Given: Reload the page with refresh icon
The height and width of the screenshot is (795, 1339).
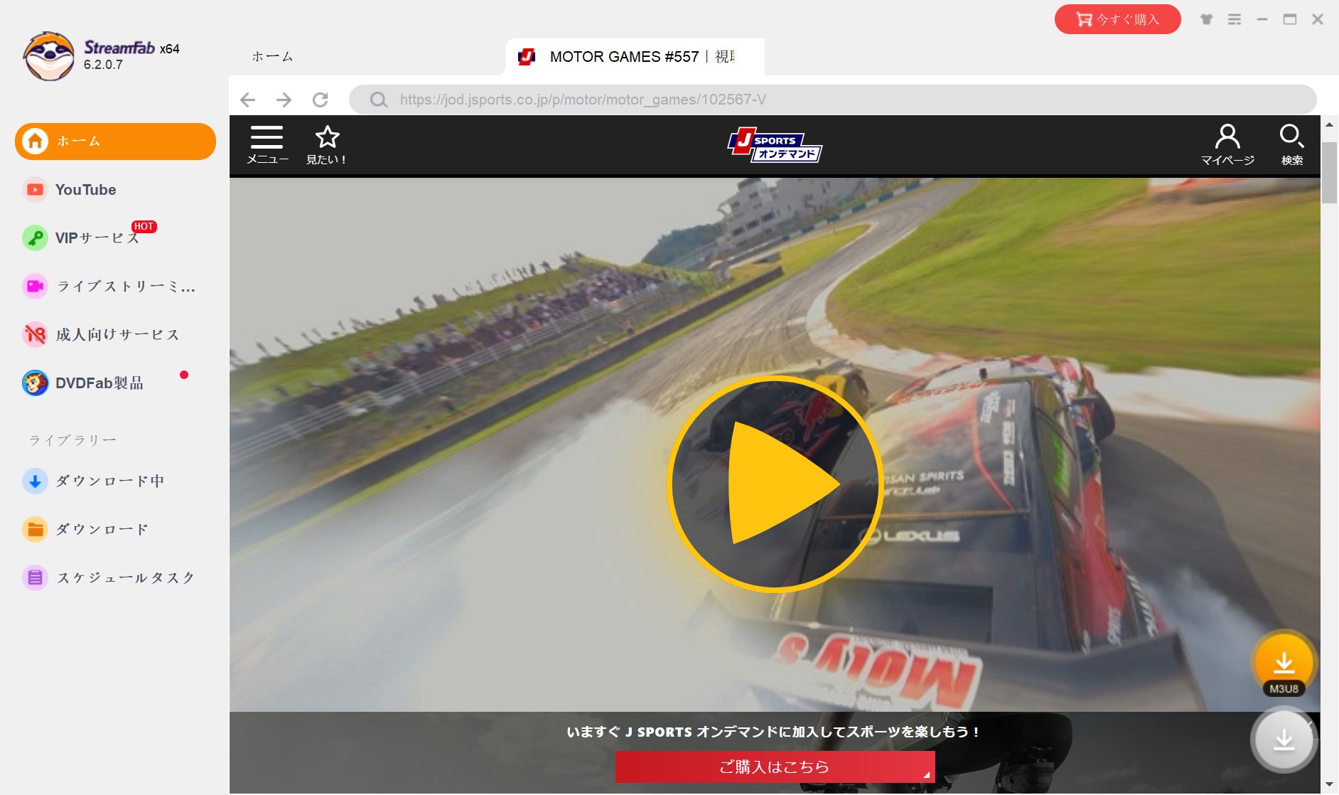Looking at the screenshot, I should (321, 100).
